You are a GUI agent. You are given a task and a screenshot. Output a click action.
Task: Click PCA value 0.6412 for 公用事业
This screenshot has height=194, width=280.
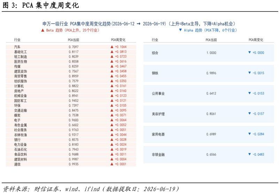(211, 93)
